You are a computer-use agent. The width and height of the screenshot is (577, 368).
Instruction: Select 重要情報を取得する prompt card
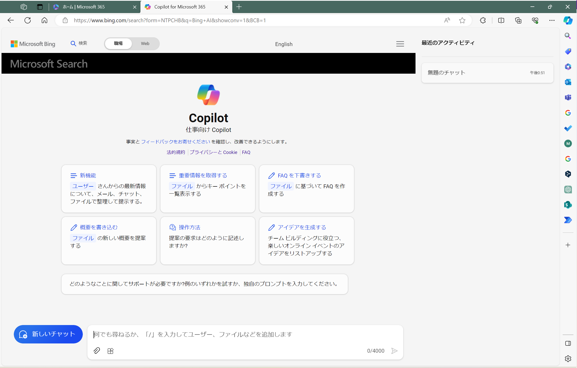coord(208,189)
